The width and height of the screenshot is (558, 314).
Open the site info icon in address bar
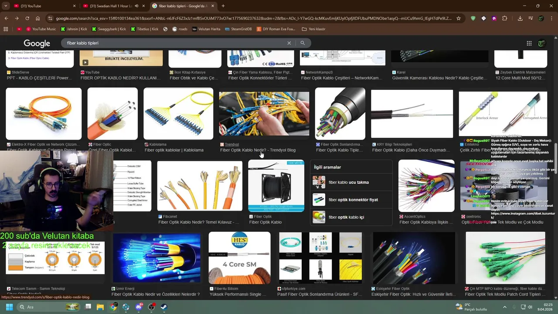coord(50,18)
